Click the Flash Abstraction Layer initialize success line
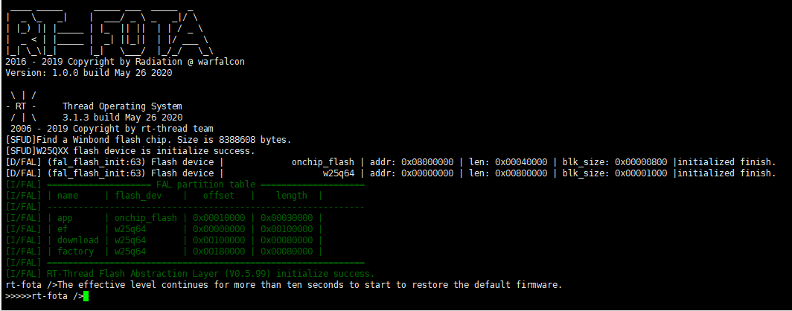The height and width of the screenshot is (311, 792). tap(191, 274)
